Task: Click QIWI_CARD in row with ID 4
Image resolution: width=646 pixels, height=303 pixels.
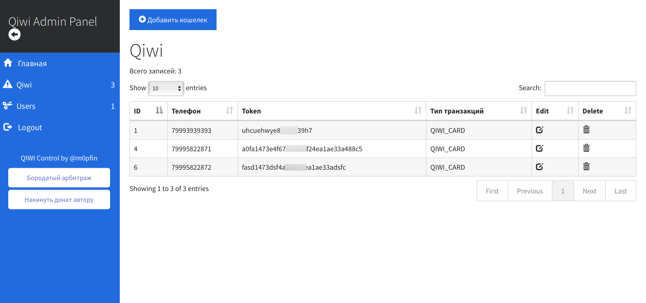Action: [x=448, y=149]
